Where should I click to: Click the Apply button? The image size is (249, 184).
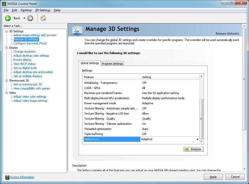[213, 177]
